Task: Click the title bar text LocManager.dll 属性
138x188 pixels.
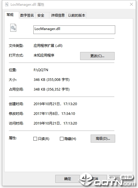Action: pos(27,5)
